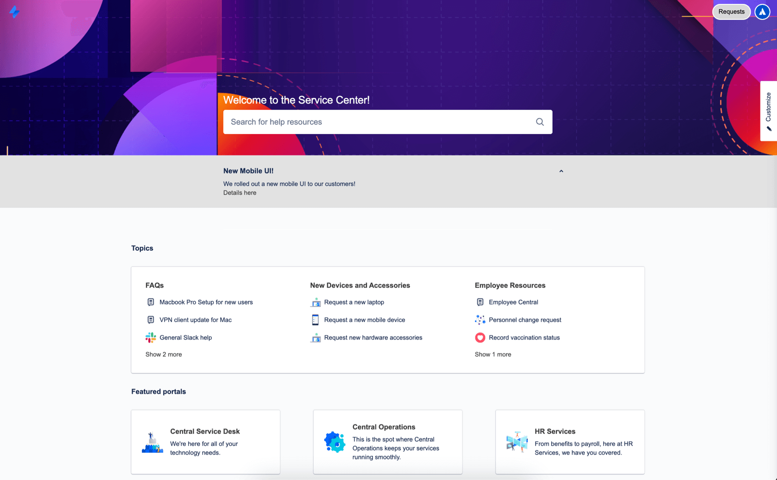Screen dimensions: 777x480
Task: Open the article about Macbook Pro Setup
Action: pyautogui.click(x=206, y=302)
